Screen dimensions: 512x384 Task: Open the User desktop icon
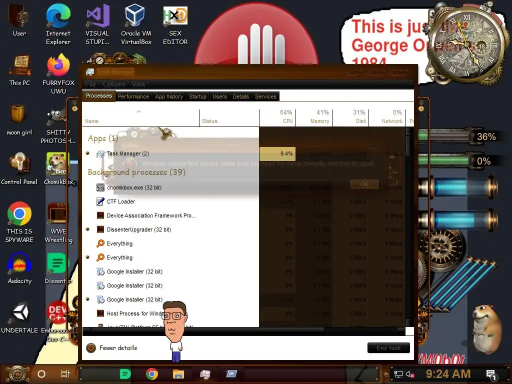(x=19, y=19)
